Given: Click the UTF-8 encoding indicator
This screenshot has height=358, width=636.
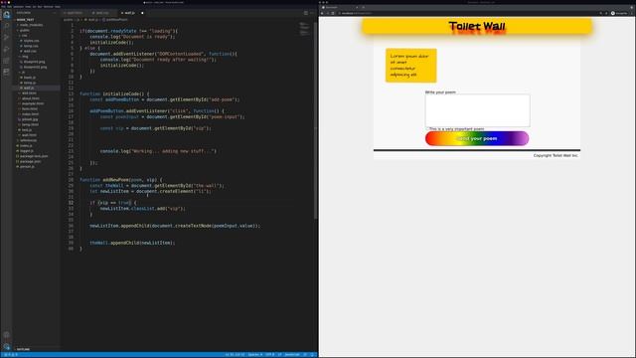Looking at the screenshot, I should coord(270,354).
